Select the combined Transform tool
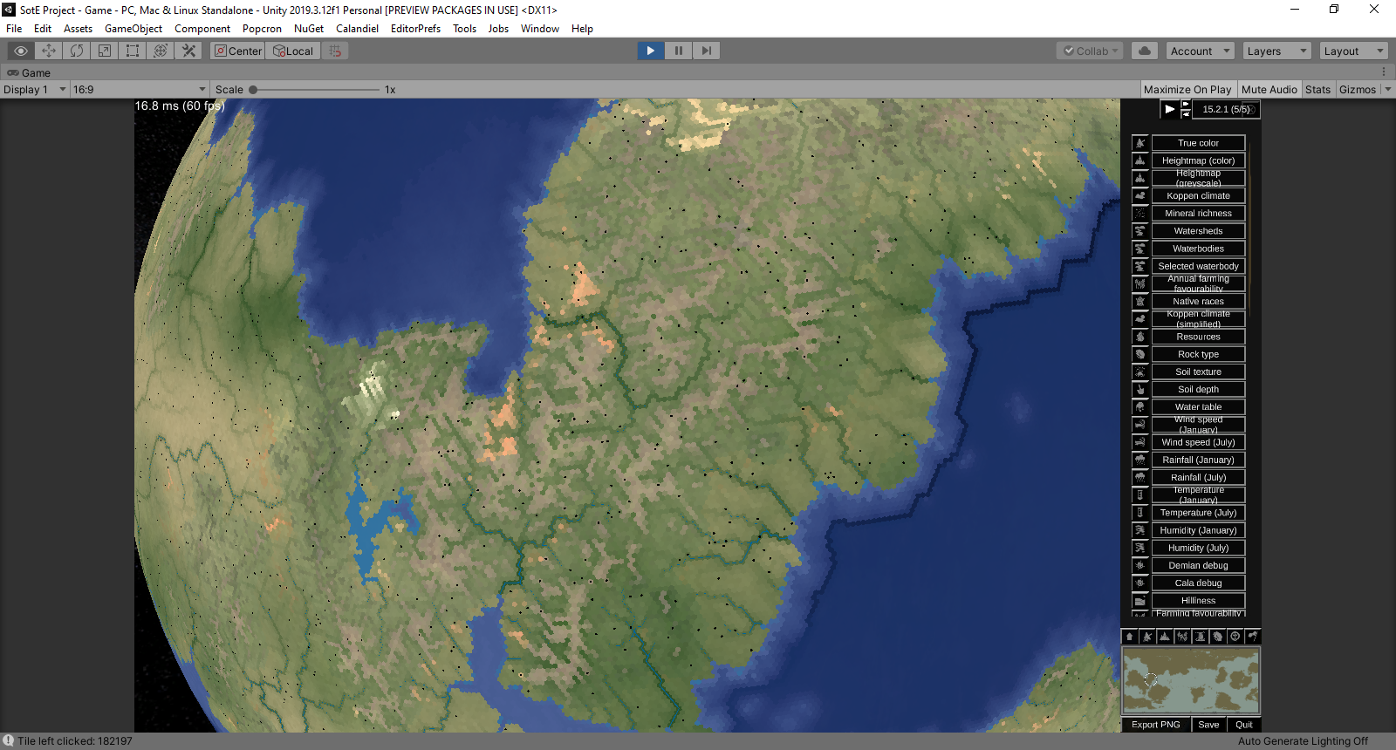Image resolution: width=1396 pixels, height=750 pixels. (161, 51)
